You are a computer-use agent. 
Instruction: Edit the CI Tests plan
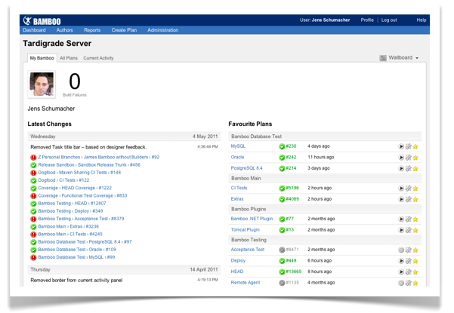408,189
